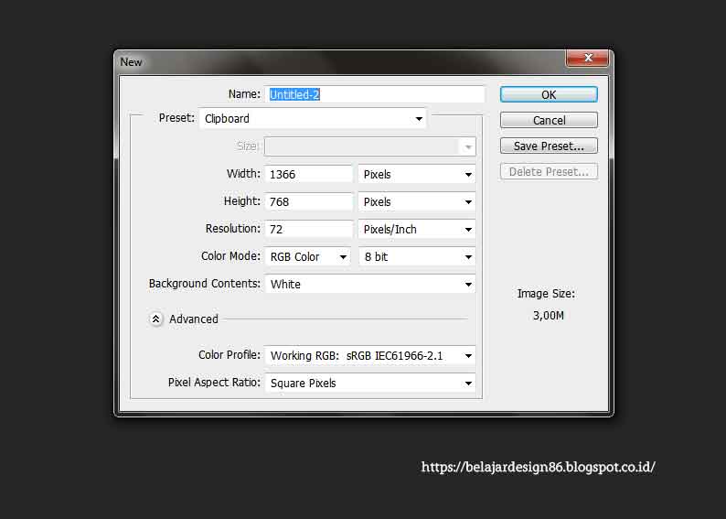Click the 3,00M image size value
Screen dimensions: 726x519
point(549,316)
